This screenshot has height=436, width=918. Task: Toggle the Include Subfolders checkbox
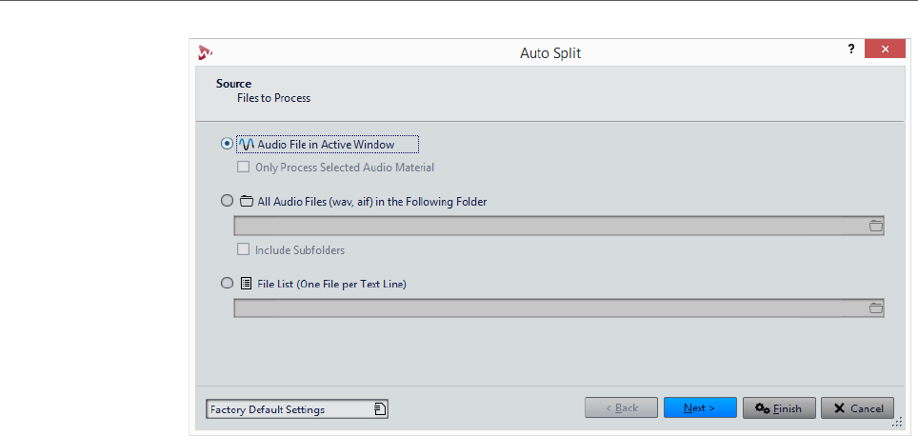coord(244,249)
